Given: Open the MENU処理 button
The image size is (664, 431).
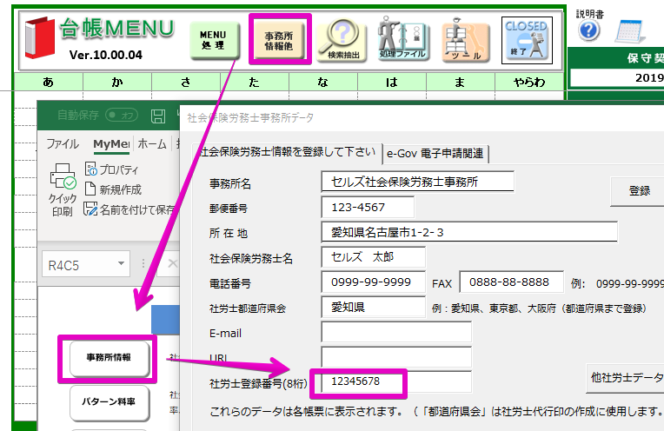Looking at the screenshot, I should (215, 40).
